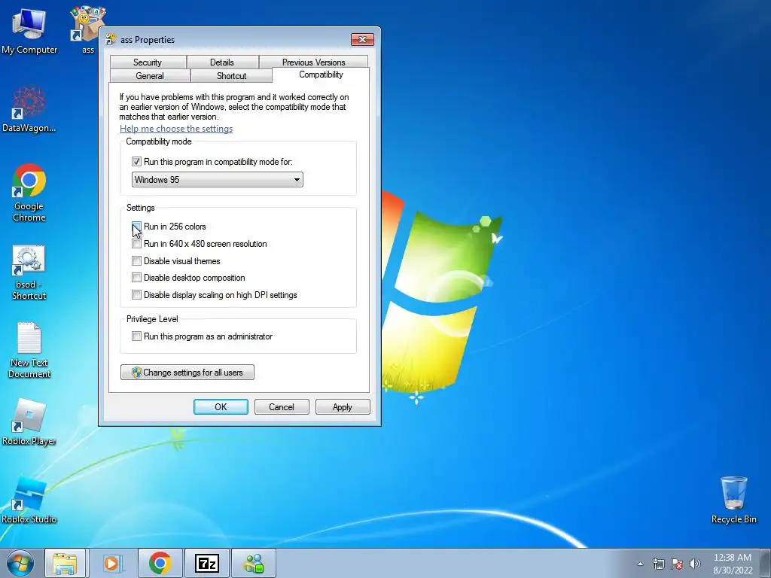771x578 pixels.
Task: Check Disable desktop composition
Action: pyautogui.click(x=137, y=278)
